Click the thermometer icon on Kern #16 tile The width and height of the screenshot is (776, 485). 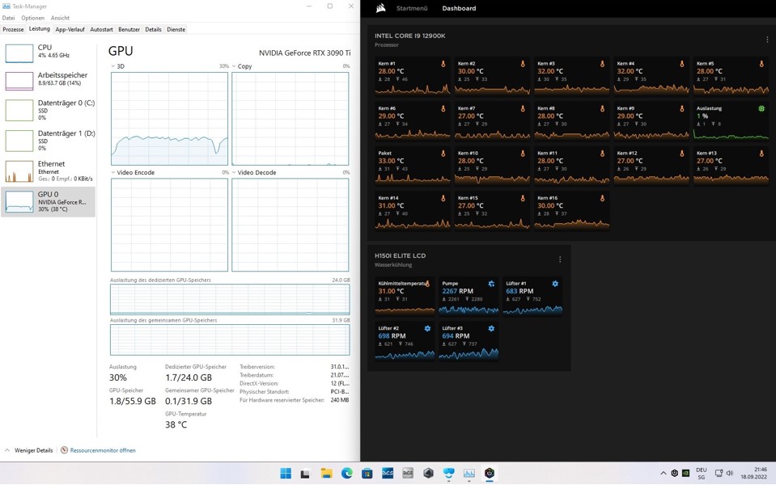602,198
